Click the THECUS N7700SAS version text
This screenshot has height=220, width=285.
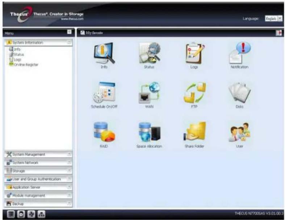(259, 213)
